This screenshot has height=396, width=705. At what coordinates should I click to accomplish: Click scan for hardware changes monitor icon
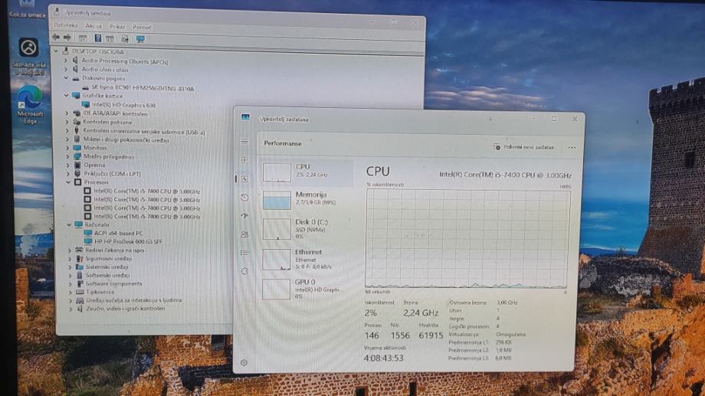point(140,39)
